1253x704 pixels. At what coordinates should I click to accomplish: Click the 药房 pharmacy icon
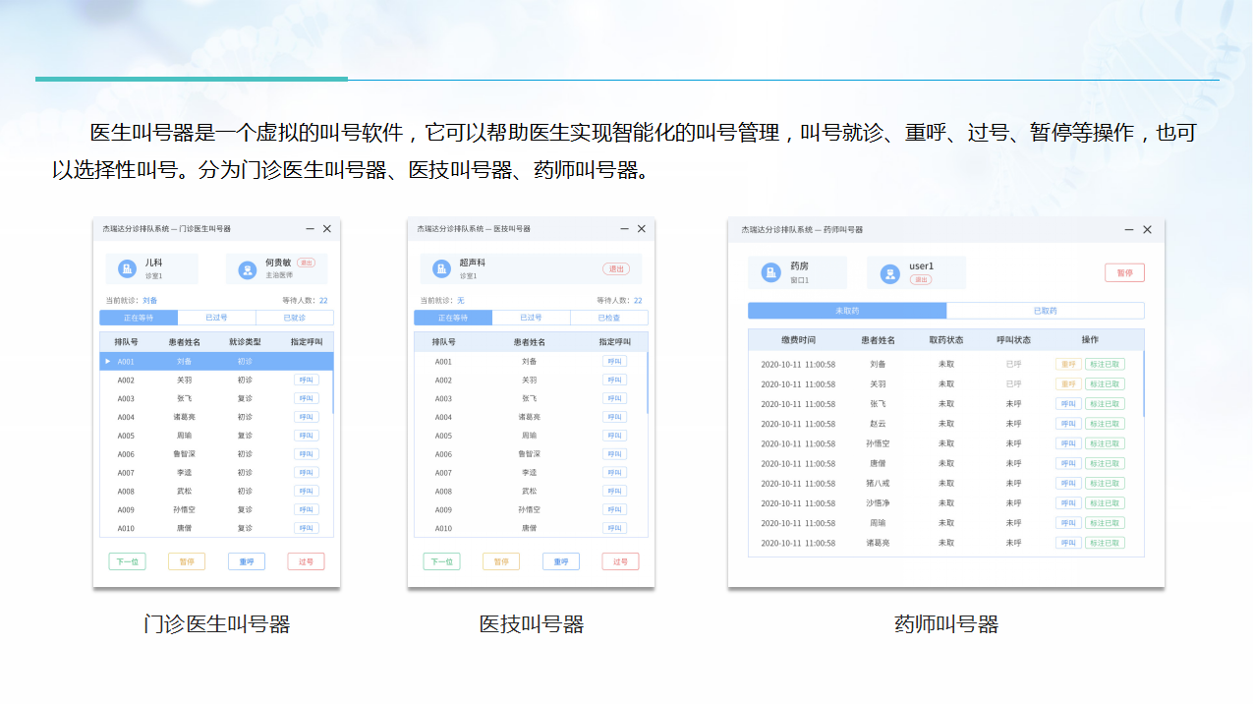(770, 272)
